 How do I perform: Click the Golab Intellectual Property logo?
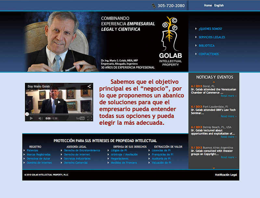(x=170, y=41)
